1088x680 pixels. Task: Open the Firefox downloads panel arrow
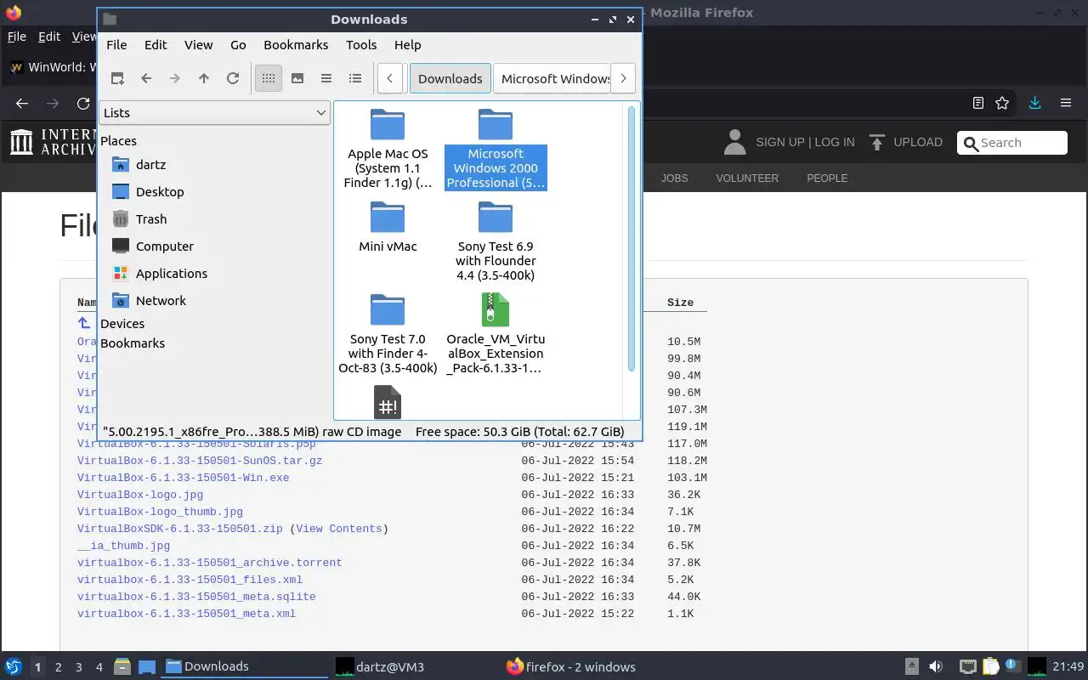coord(1034,103)
